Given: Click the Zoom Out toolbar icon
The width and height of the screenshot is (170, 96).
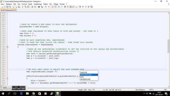Looking at the screenshot, I should click(x=48, y=7).
